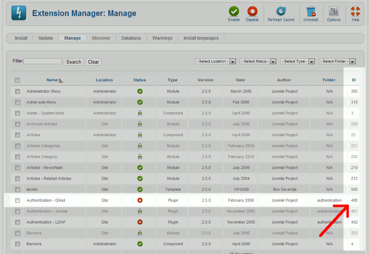
Task: Click the Enable toolbar icon
Action: click(234, 12)
